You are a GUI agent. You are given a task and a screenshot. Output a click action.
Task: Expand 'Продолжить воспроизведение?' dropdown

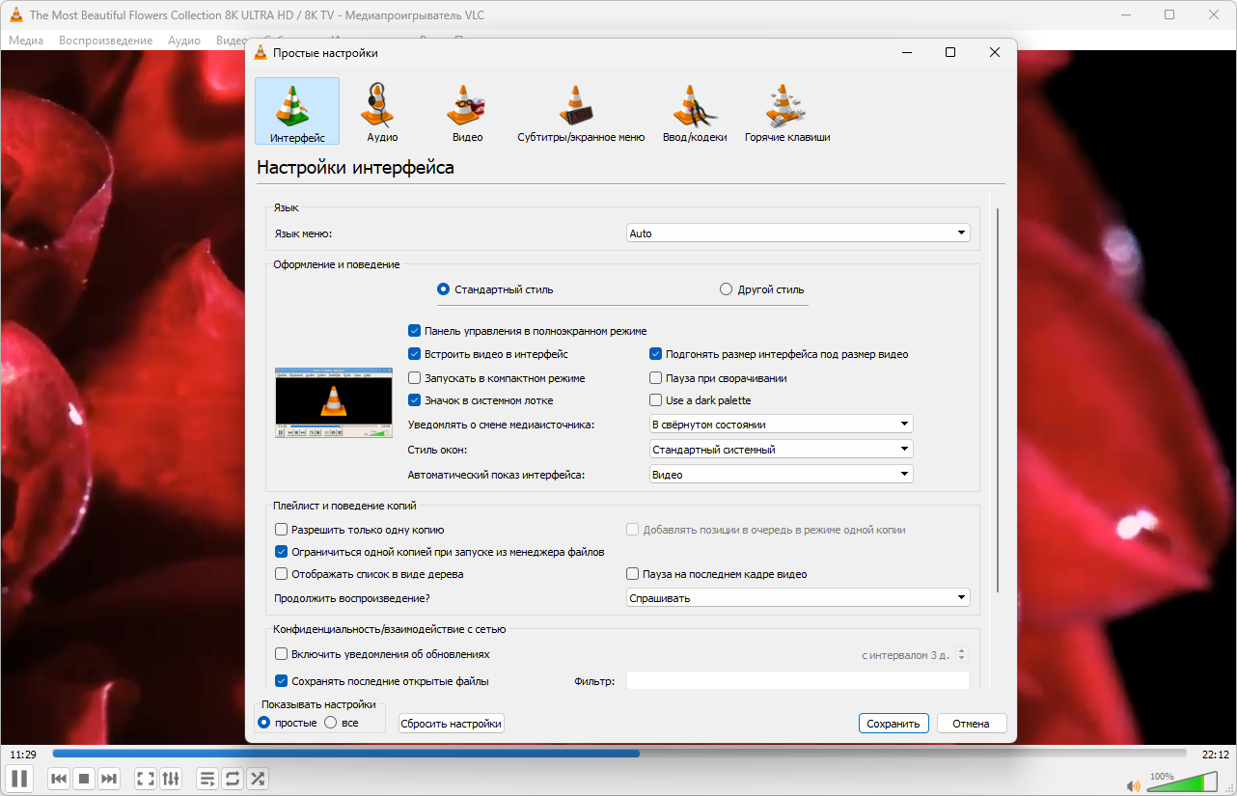click(x=797, y=598)
